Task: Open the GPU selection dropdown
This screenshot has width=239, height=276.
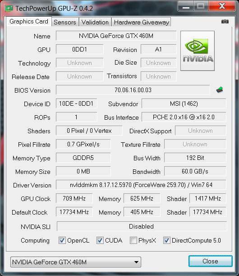Action: click(76, 262)
